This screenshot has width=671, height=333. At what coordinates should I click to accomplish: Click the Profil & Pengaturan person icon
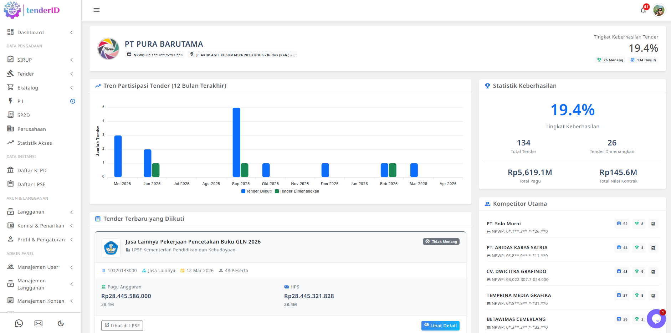[x=11, y=239]
